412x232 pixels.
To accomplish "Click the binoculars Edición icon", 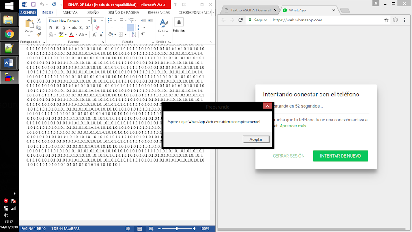I will tap(179, 22).
